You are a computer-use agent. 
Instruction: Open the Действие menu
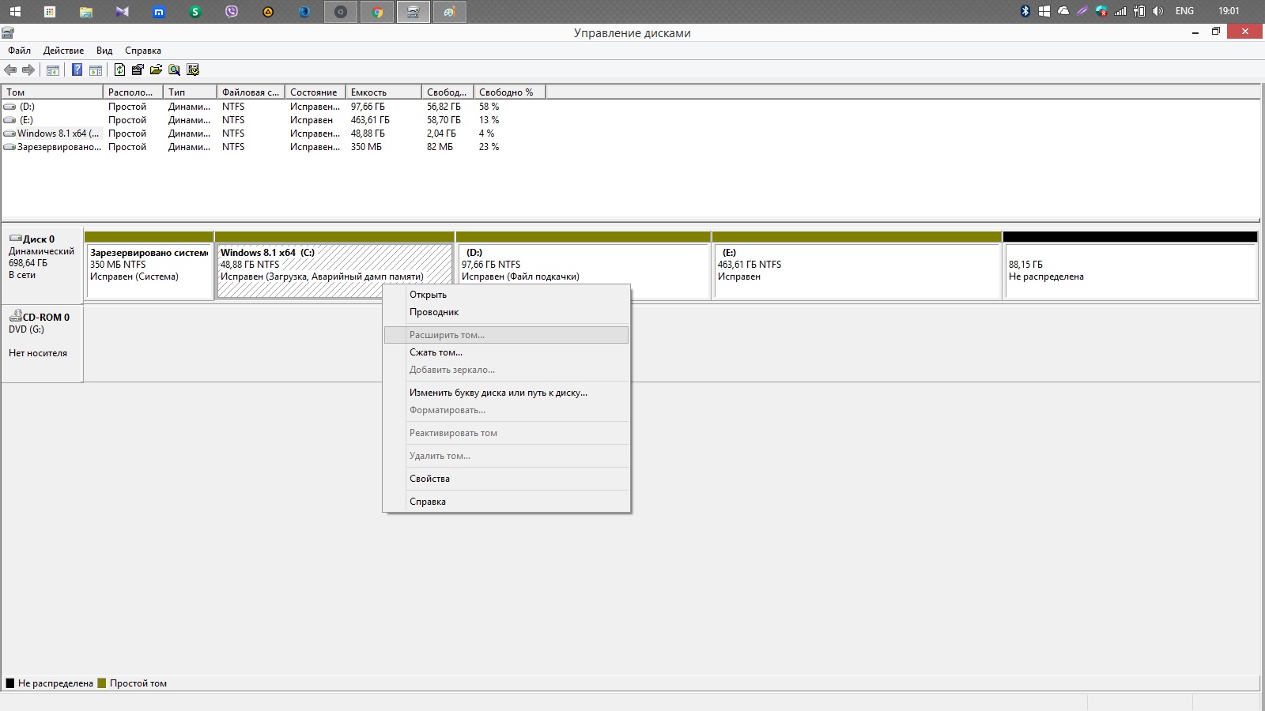pyautogui.click(x=63, y=51)
